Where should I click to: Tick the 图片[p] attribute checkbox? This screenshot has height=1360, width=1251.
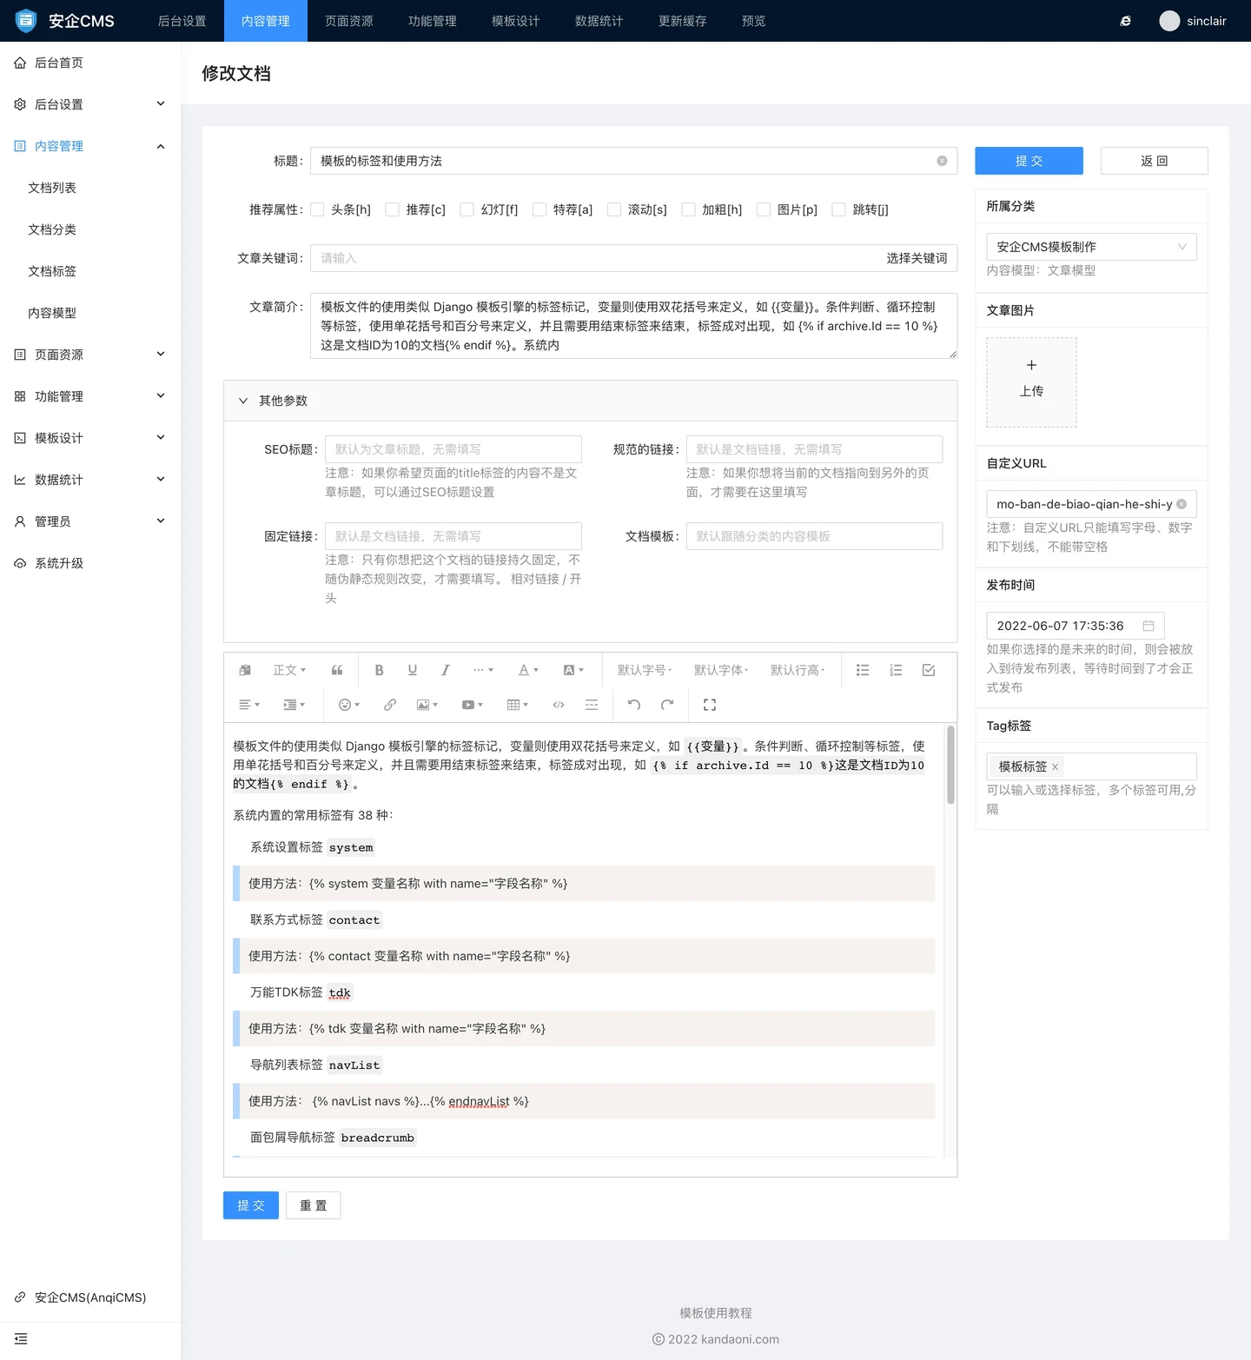[764, 209]
